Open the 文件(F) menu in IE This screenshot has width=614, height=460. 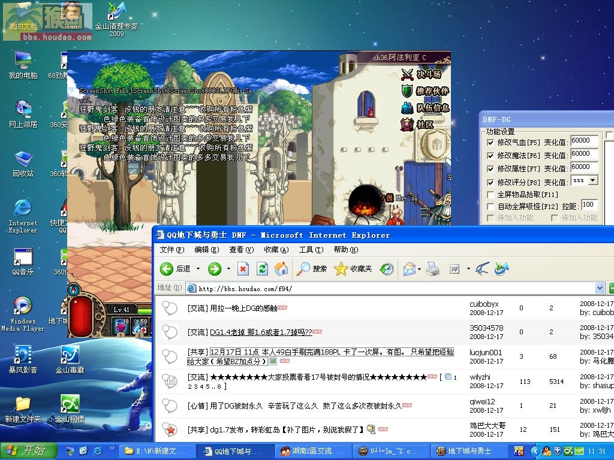[x=171, y=250]
